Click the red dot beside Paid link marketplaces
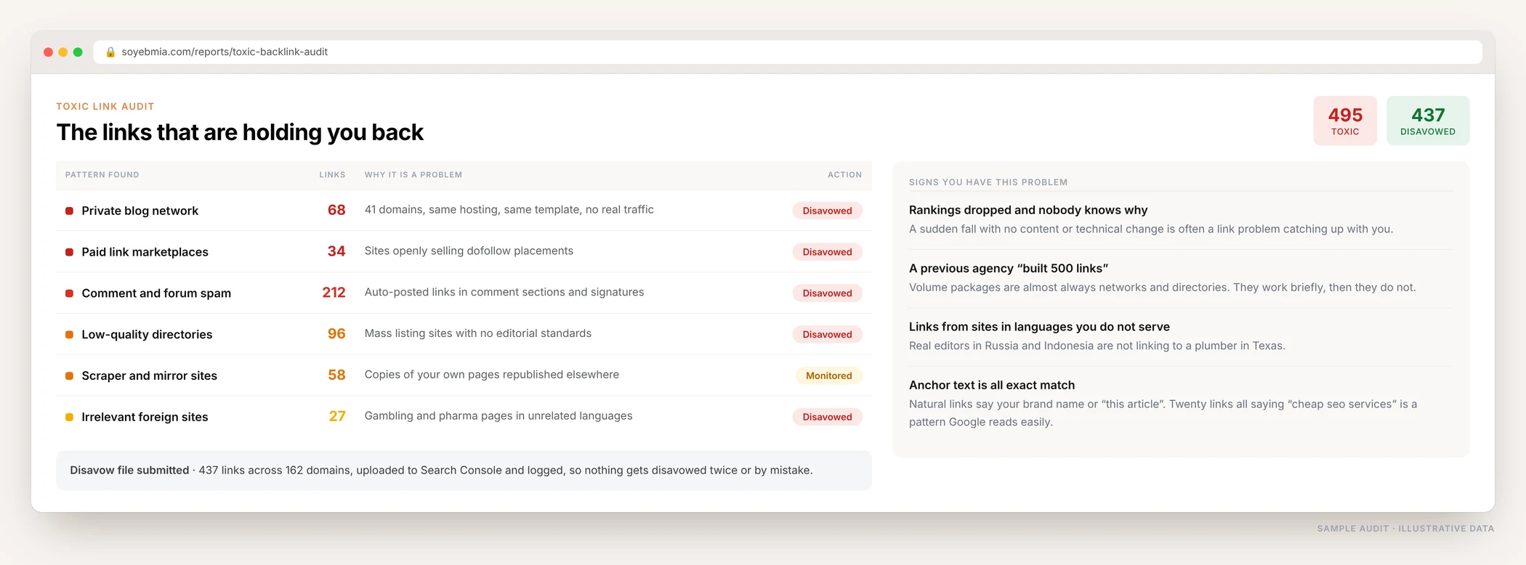 [69, 252]
